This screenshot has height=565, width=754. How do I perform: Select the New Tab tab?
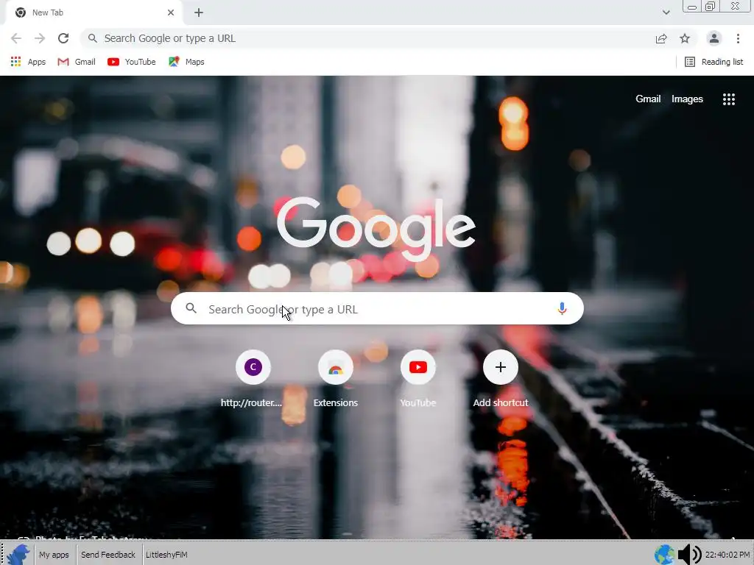click(94, 13)
